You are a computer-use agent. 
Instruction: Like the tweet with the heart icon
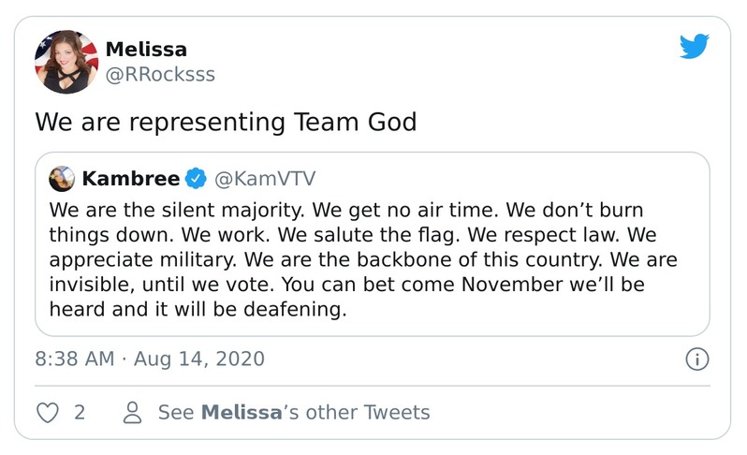46,412
